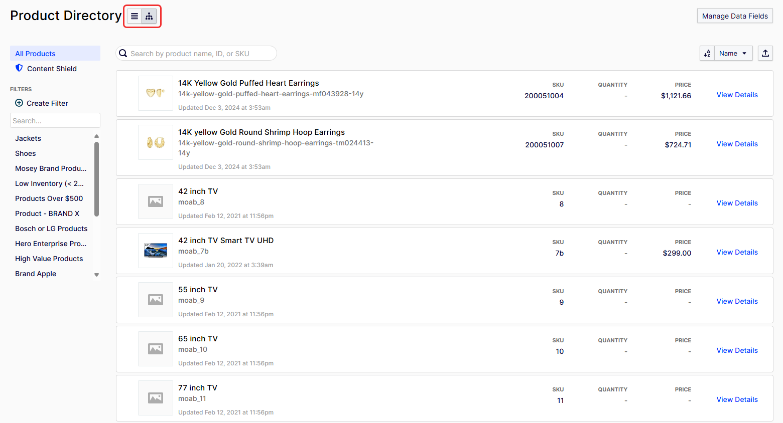783x423 pixels.
Task: Select Products Over $500 filter
Action: click(49, 198)
